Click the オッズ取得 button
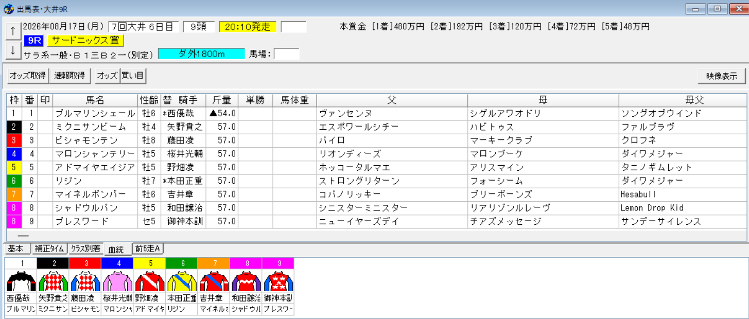 (x=28, y=76)
